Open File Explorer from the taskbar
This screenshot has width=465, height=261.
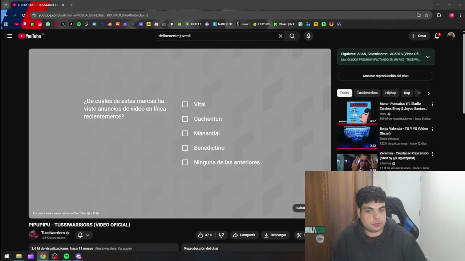(19, 256)
